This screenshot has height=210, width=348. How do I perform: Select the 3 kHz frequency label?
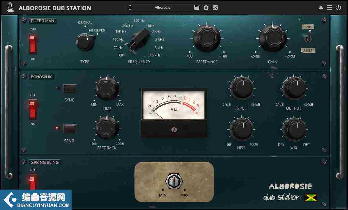(x=159, y=40)
